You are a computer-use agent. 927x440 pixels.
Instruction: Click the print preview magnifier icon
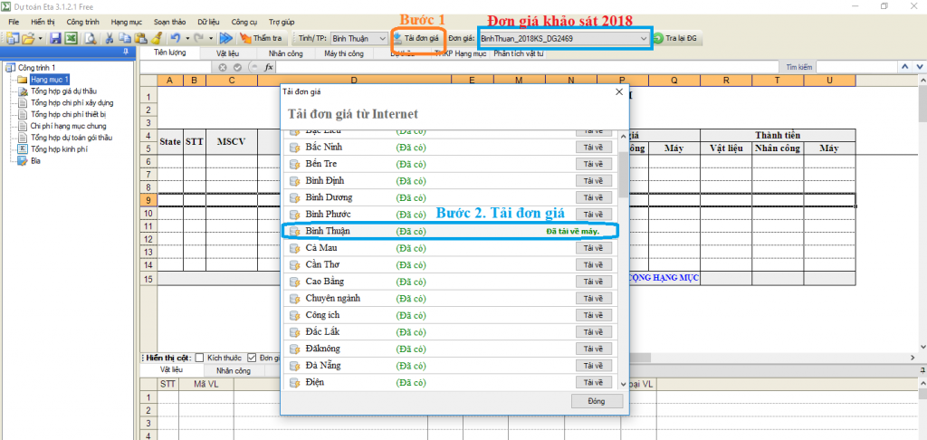91,38
